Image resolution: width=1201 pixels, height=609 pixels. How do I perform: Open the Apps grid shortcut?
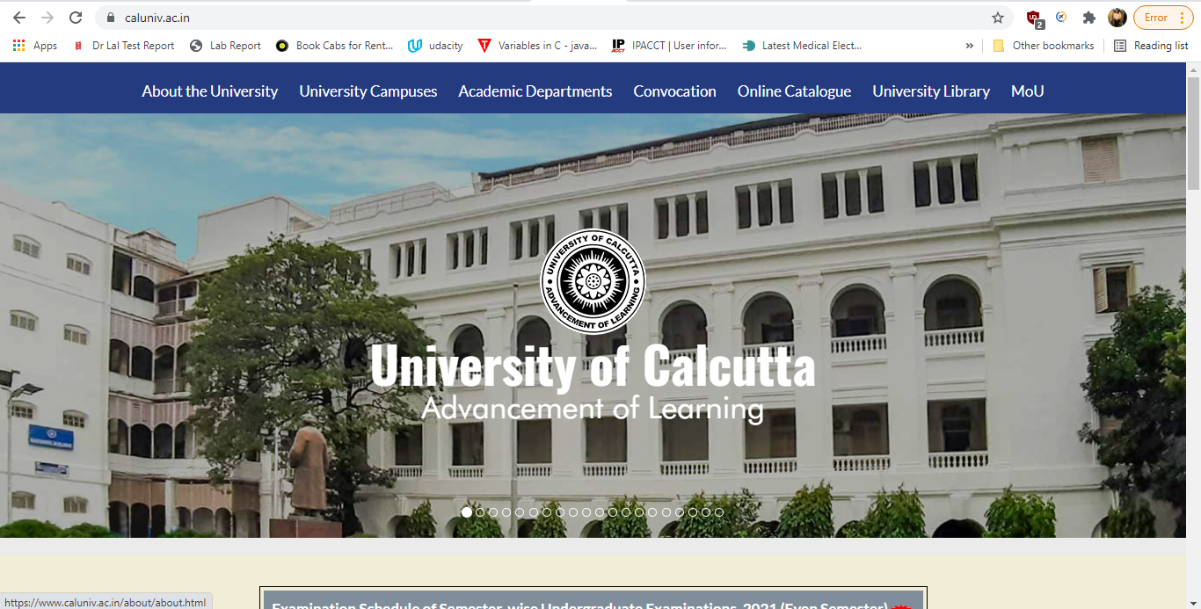coord(35,46)
